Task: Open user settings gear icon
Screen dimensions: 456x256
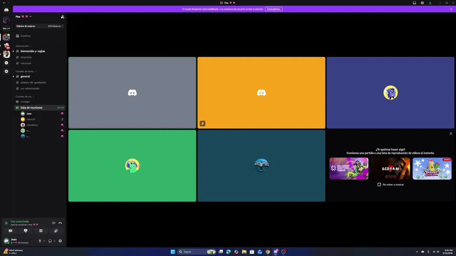Action: pos(60,241)
